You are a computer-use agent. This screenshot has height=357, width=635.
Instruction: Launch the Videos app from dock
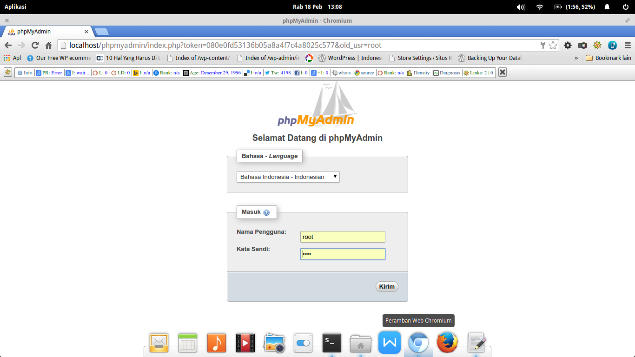pyautogui.click(x=245, y=343)
